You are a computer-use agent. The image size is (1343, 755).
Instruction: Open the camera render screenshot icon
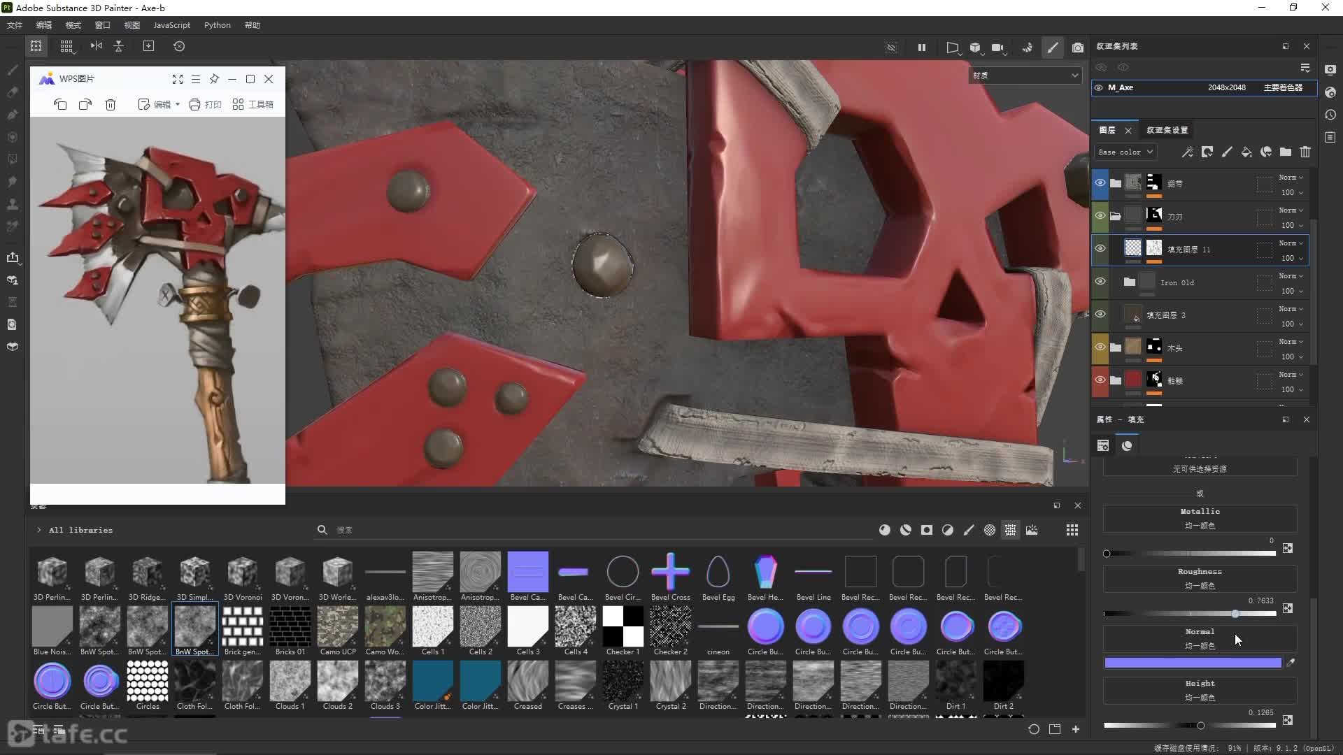click(x=1078, y=48)
